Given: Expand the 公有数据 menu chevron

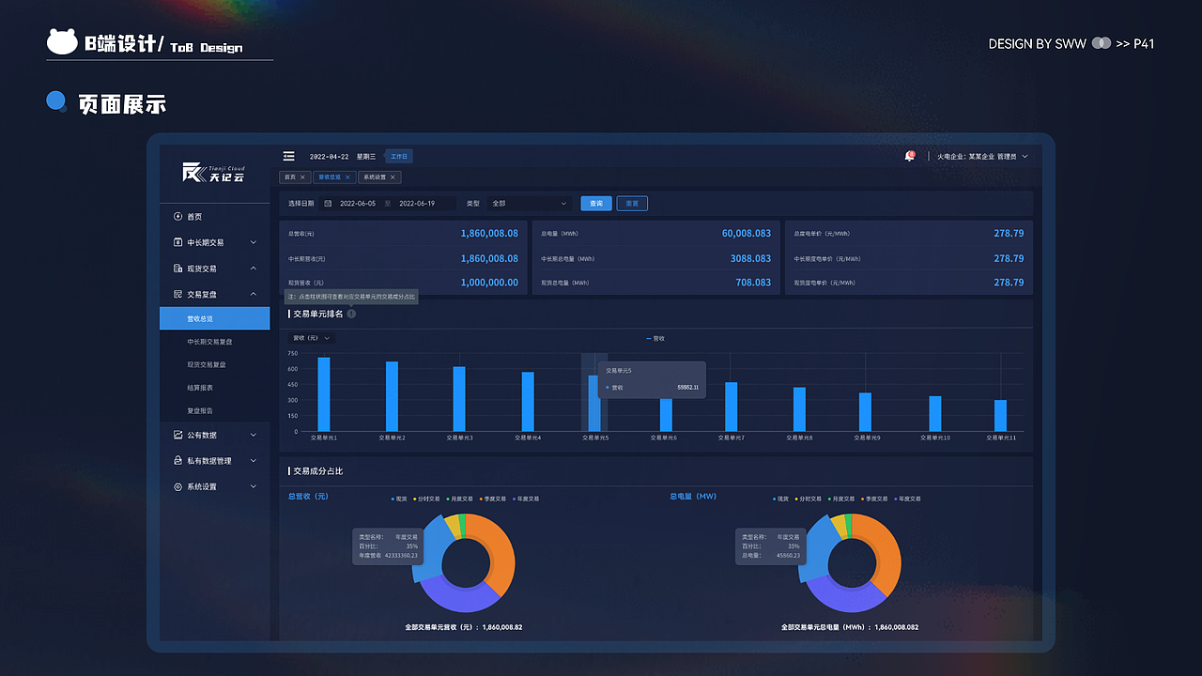Looking at the screenshot, I should coord(254,435).
